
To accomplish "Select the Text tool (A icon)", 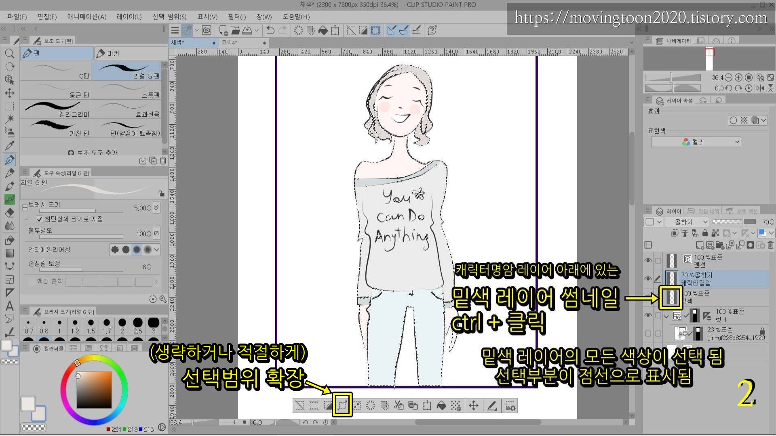I will 10,306.
